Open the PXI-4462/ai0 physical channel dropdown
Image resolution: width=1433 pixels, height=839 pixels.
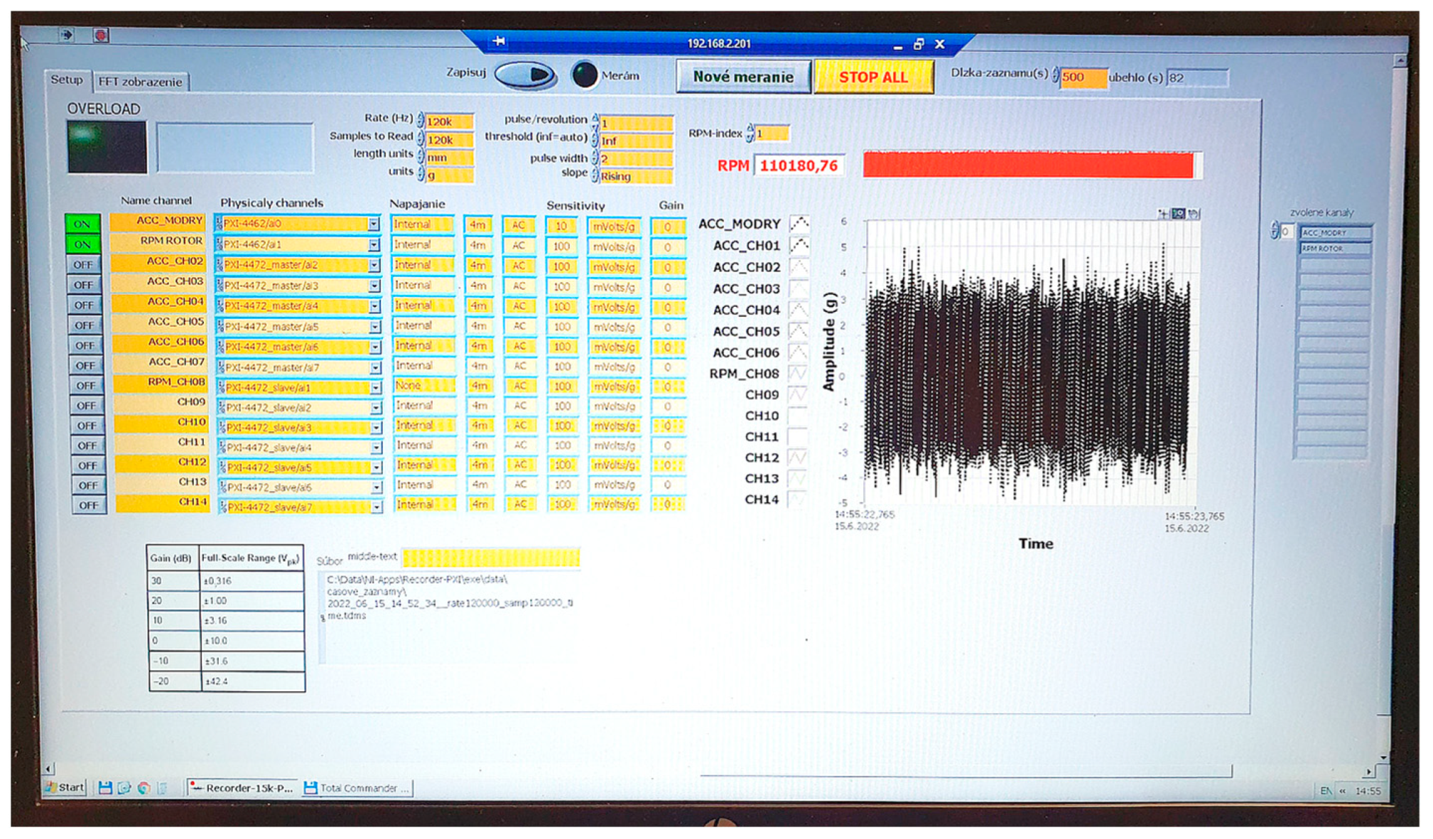(x=375, y=224)
